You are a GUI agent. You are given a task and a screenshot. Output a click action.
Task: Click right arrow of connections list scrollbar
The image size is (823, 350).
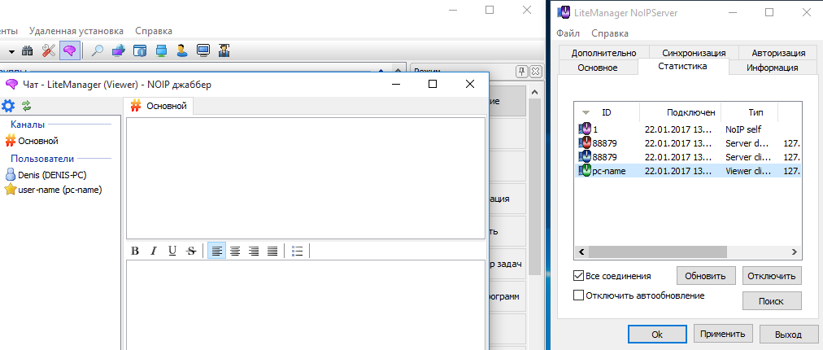795,252
